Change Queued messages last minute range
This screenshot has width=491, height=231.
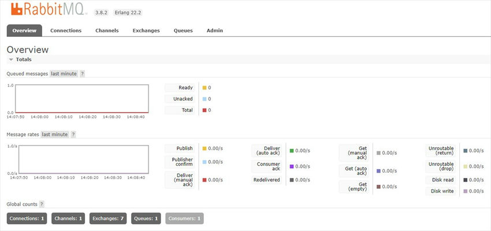(64, 74)
